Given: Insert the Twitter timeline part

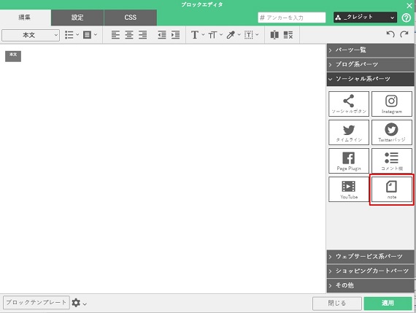Looking at the screenshot, I should [x=349, y=132].
